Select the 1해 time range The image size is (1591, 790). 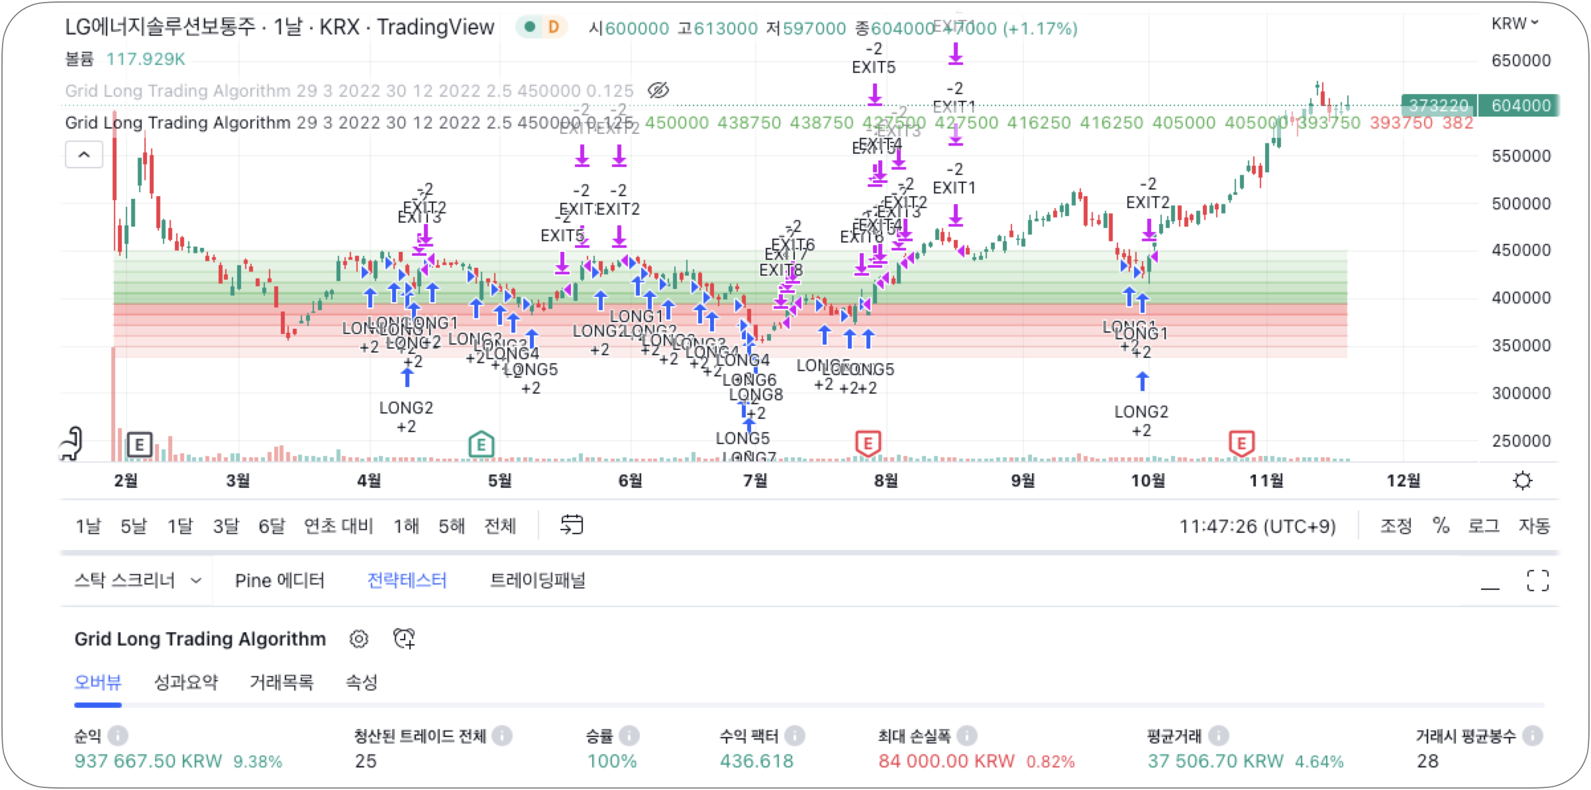pyautogui.click(x=406, y=526)
